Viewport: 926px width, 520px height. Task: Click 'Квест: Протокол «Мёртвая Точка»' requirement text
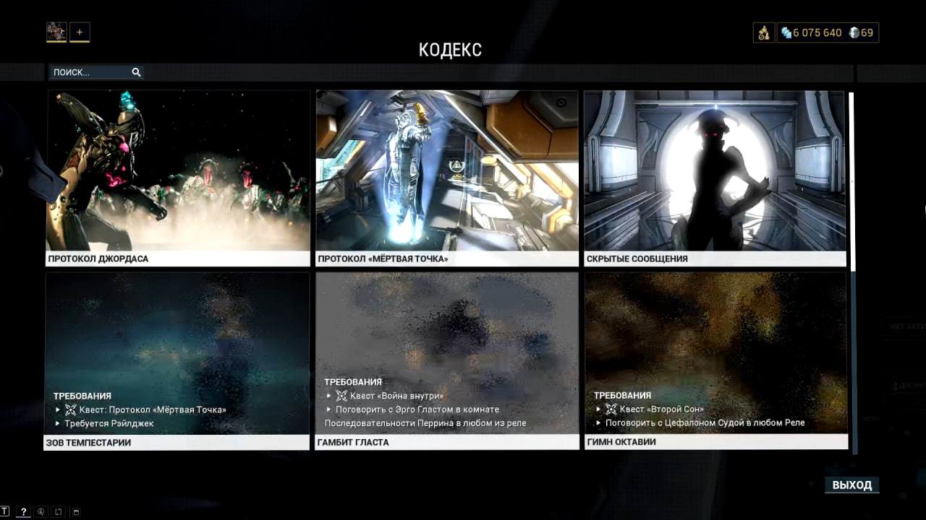coord(153,409)
